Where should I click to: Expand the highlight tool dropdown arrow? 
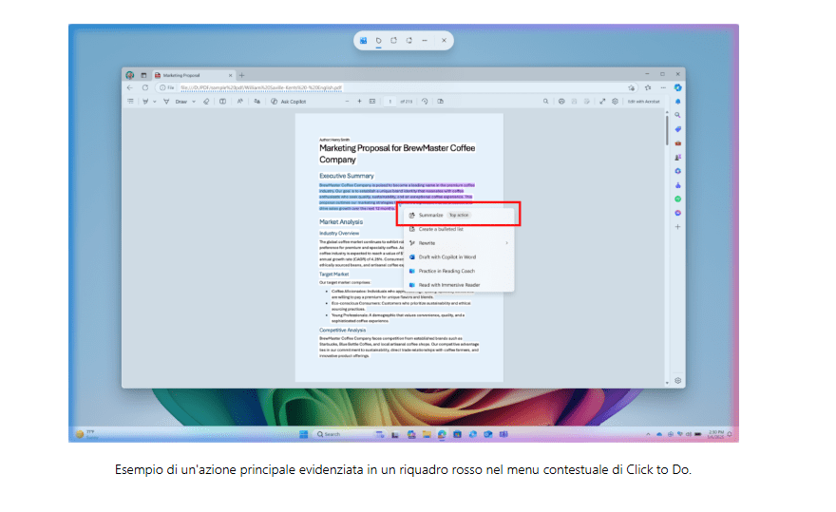pos(155,102)
